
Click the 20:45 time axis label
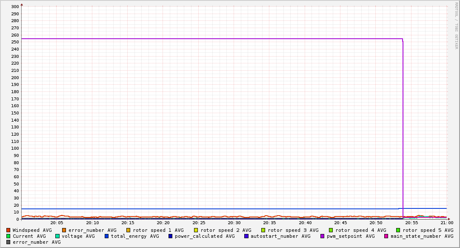click(x=340, y=223)
